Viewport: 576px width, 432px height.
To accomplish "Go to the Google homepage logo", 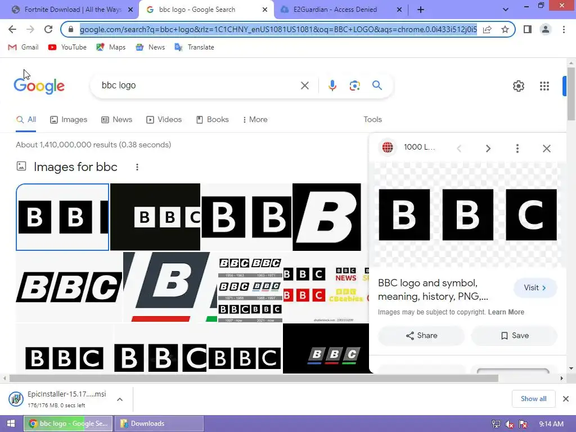I will [x=39, y=86].
